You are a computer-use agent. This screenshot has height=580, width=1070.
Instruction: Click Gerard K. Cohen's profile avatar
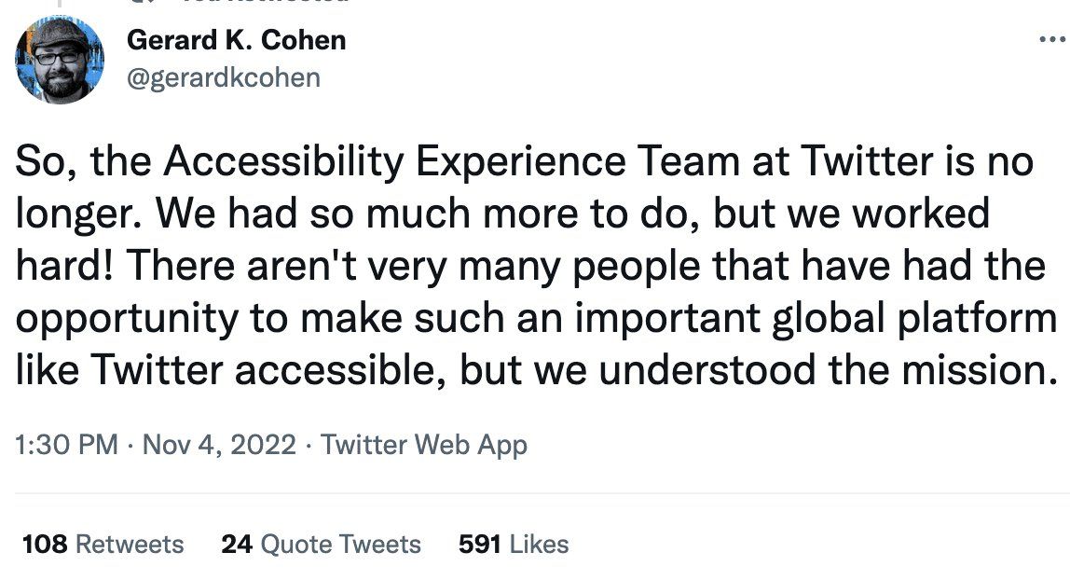59,59
